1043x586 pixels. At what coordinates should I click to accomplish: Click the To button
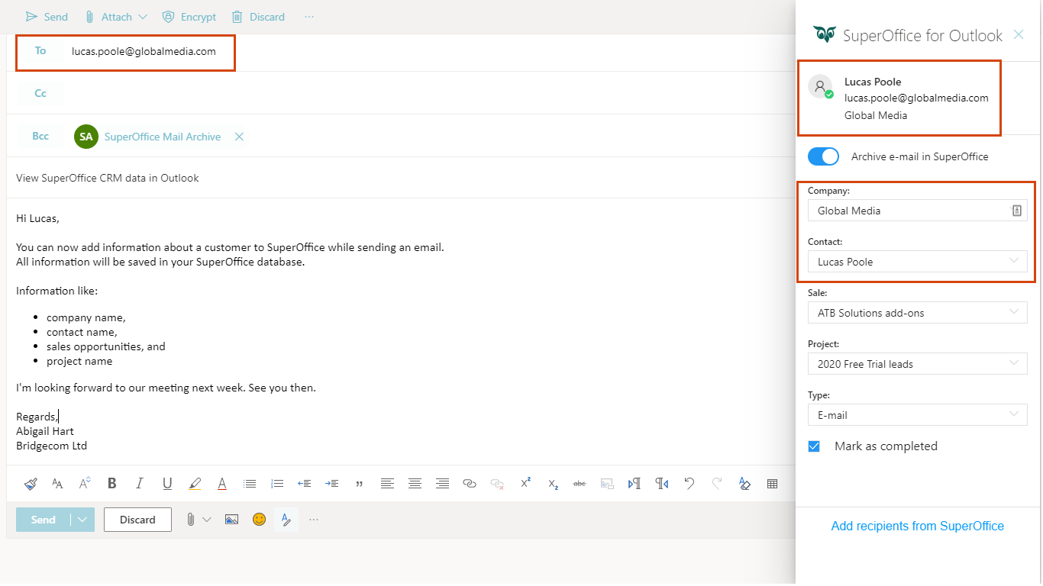40,51
